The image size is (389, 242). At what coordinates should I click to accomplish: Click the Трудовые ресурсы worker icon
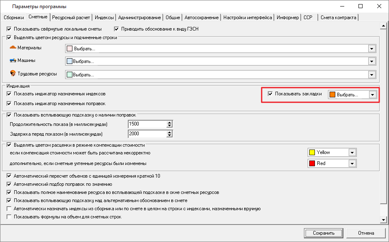click(13, 74)
